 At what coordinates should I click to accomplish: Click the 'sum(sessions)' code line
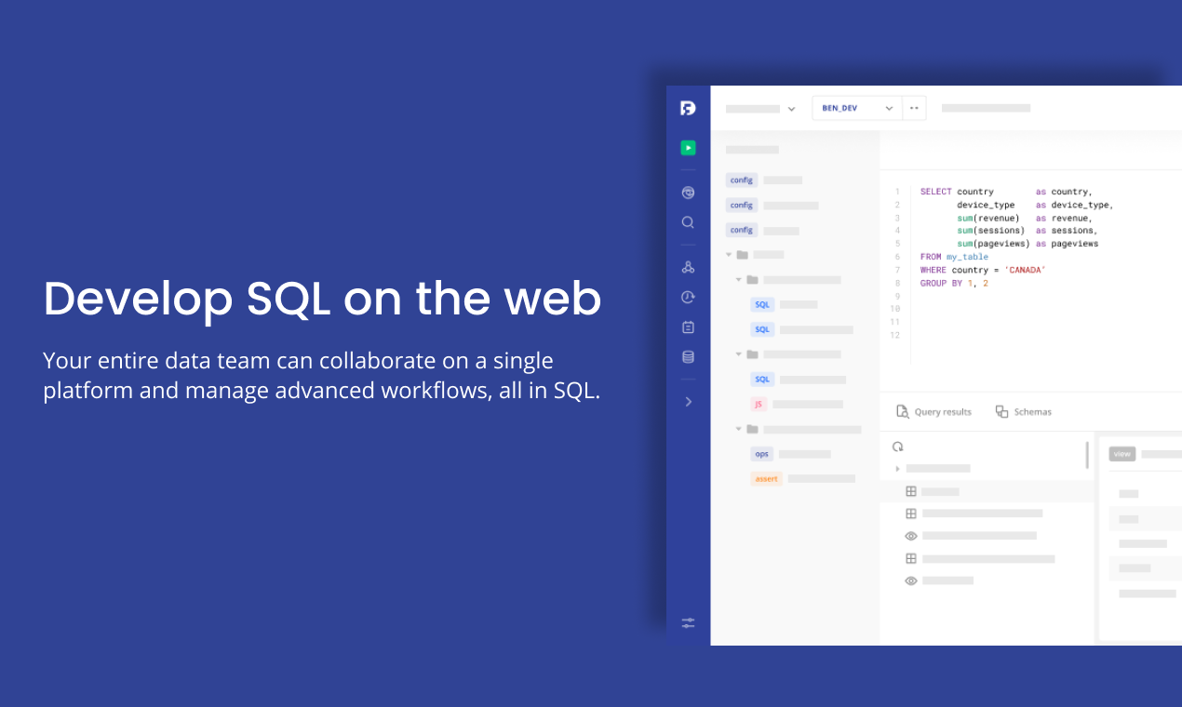1028,231
